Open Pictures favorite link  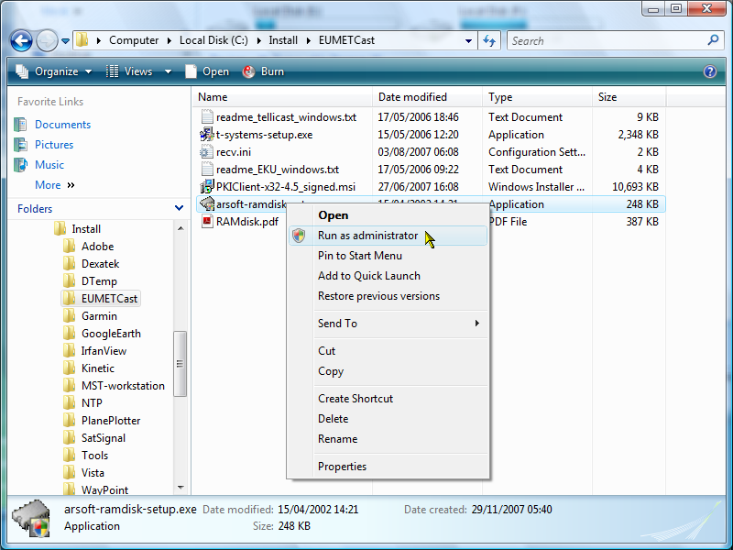click(x=54, y=145)
